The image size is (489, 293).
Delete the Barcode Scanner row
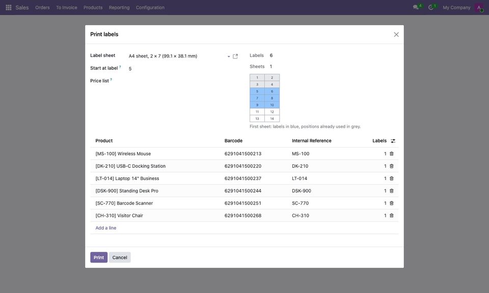click(392, 203)
